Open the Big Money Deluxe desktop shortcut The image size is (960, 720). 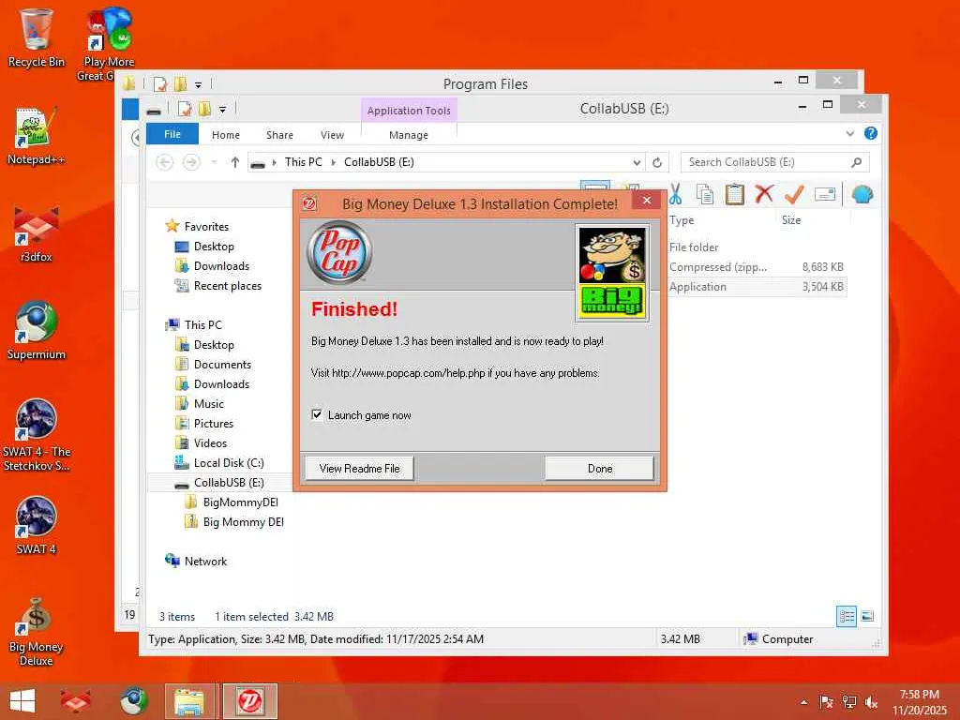point(37,631)
